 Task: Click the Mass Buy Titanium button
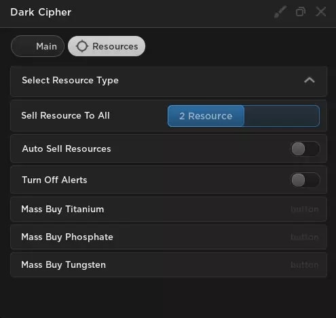point(168,210)
